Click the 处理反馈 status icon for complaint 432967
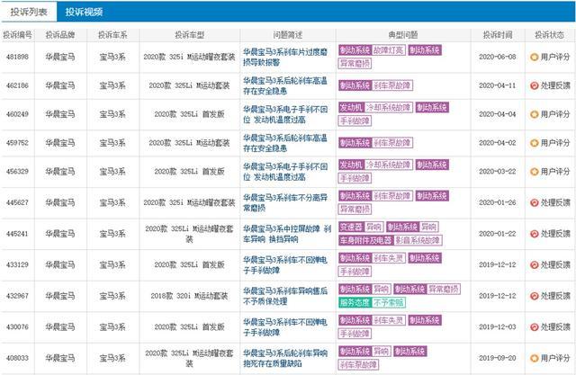Image resolution: width=576 pixels, height=375 pixels. point(534,296)
